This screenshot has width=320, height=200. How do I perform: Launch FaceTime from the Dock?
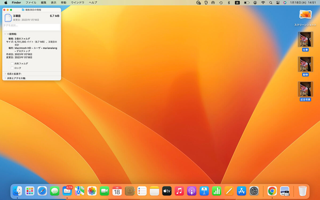point(105,191)
